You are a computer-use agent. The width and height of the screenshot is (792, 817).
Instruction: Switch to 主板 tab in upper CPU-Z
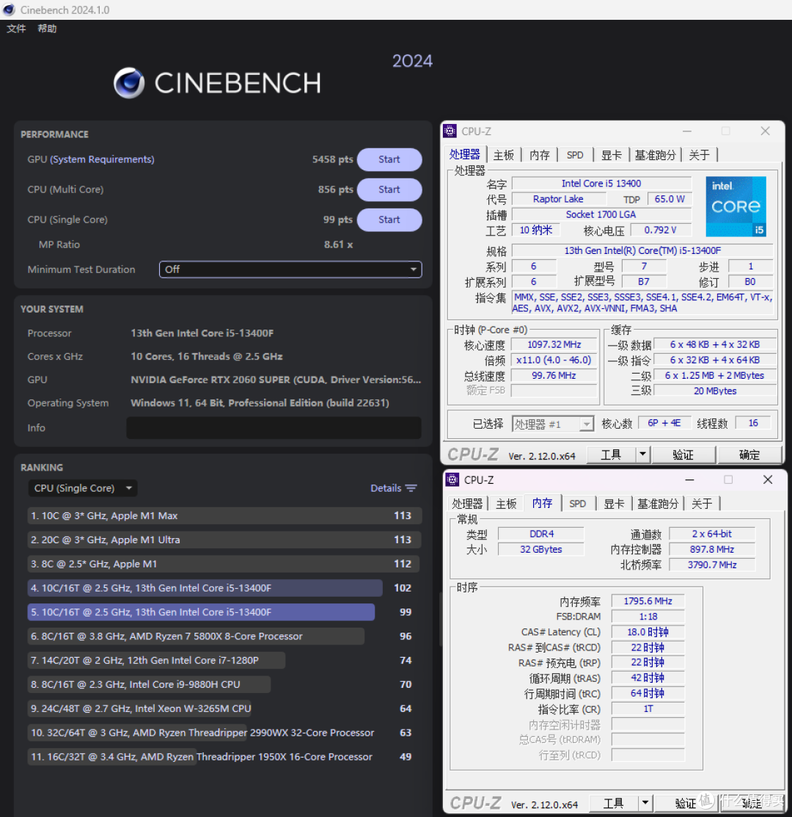503,156
